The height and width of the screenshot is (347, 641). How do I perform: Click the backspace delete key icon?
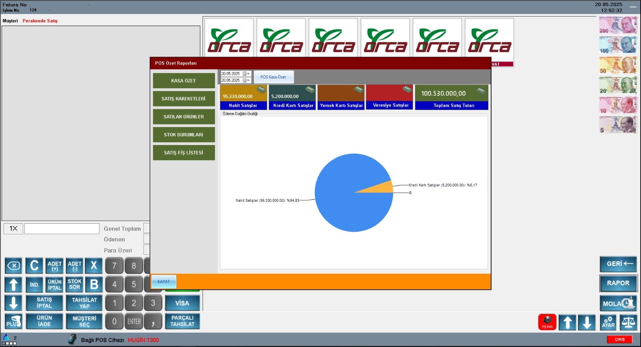(13, 266)
